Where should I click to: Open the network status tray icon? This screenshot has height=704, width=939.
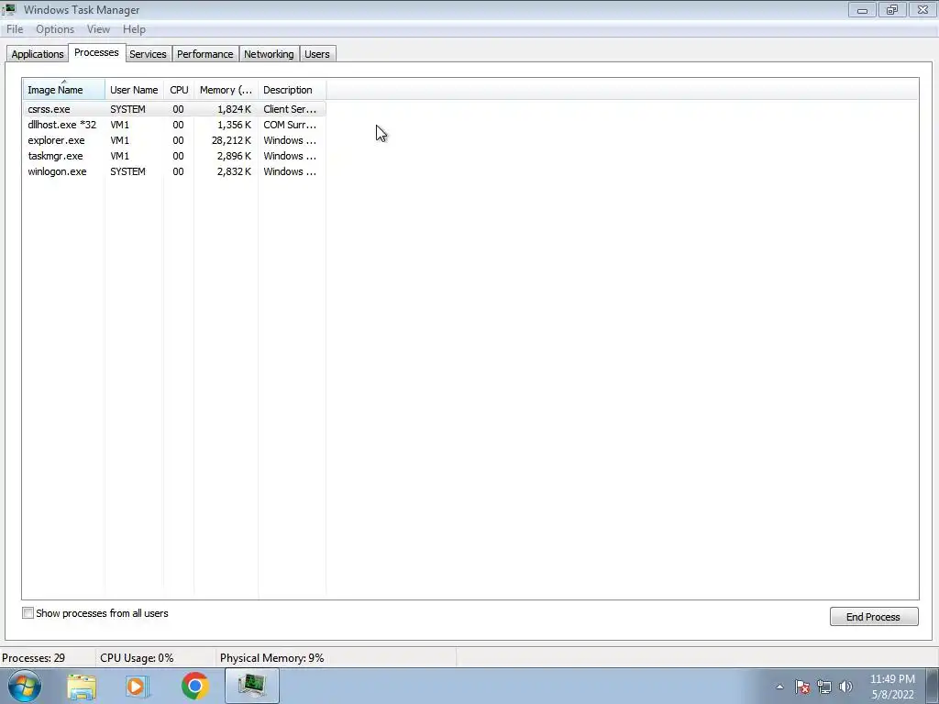point(824,687)
